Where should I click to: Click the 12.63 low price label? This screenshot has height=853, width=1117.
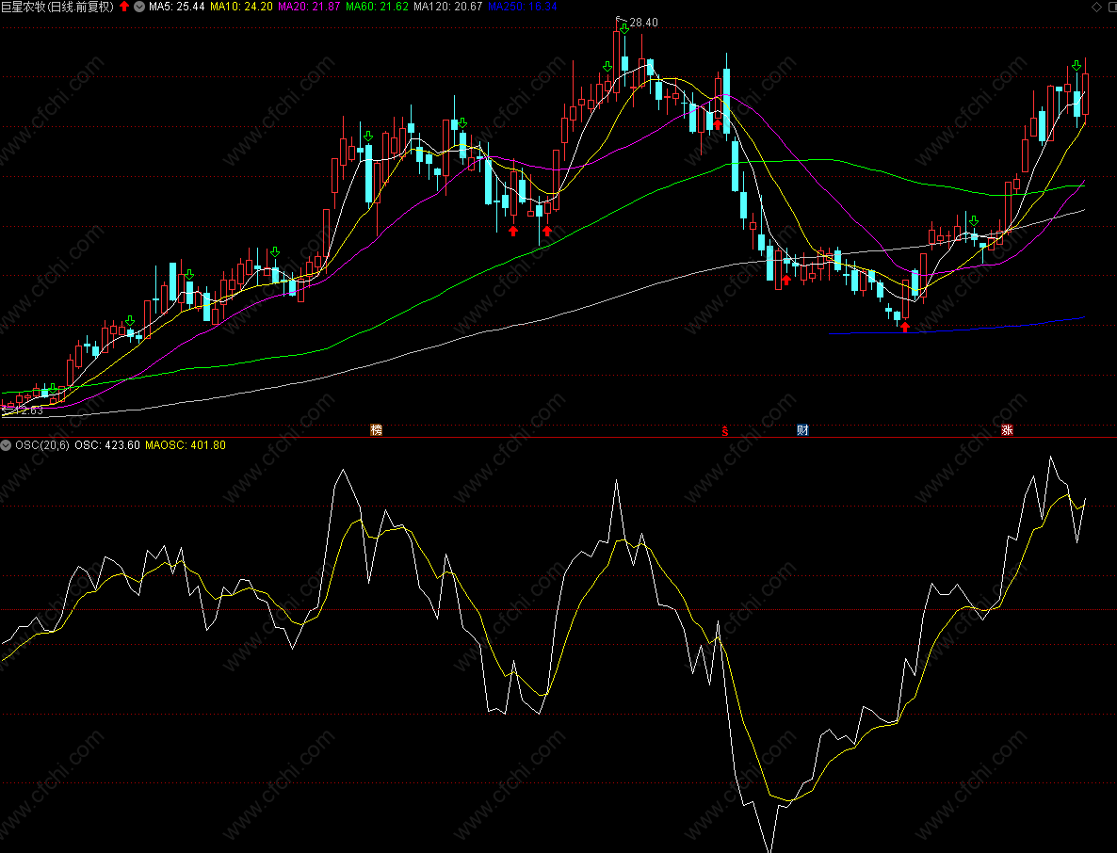(28, 410)
